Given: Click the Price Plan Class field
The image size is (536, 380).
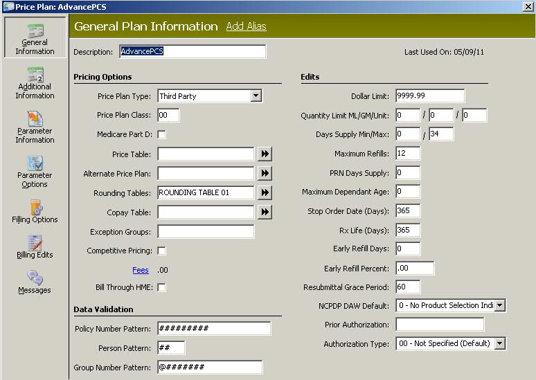Looking at the screenshot, I should pos(168,115).
